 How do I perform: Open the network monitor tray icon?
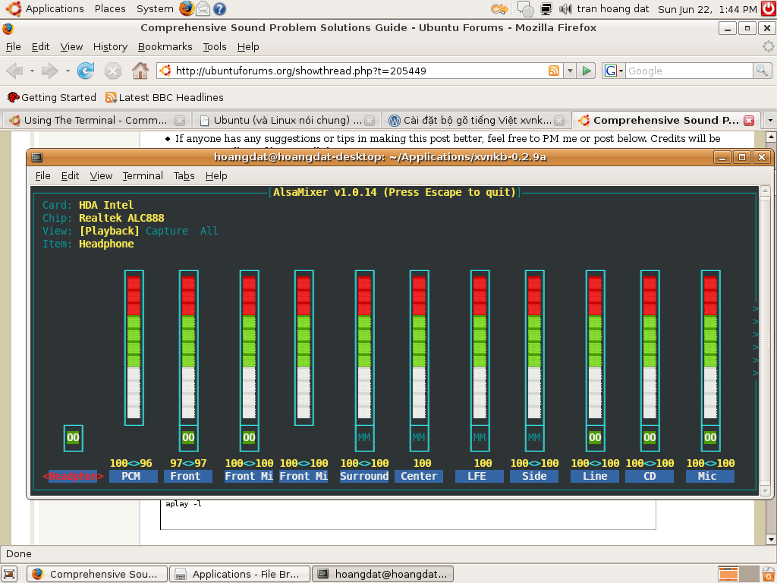(x=546, y=8)
